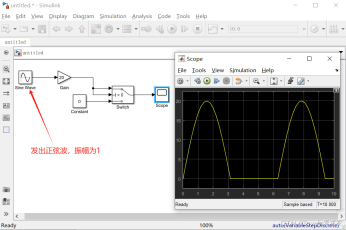Open the Analysis menu
The image size is (346, 230).
click(142, 16)
